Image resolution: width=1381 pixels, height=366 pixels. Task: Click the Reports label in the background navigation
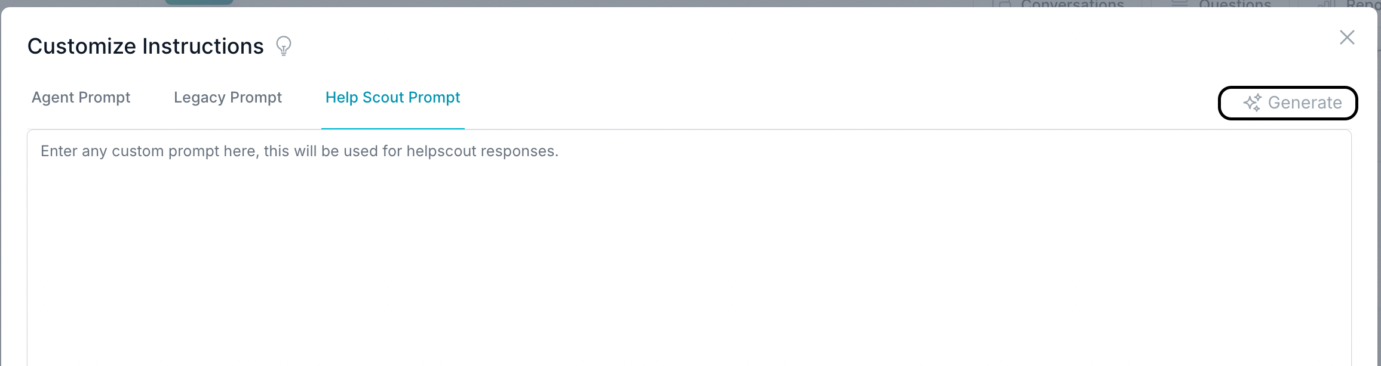pos(1363,4)
